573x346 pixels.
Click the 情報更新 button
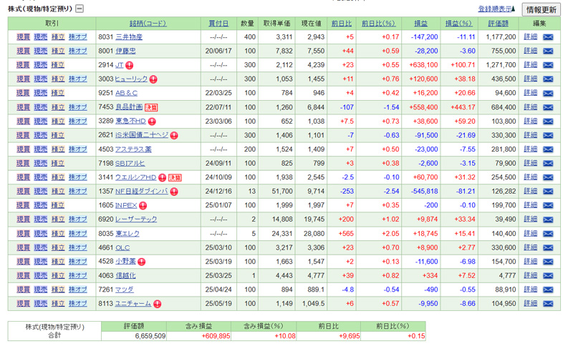point(541,10)
